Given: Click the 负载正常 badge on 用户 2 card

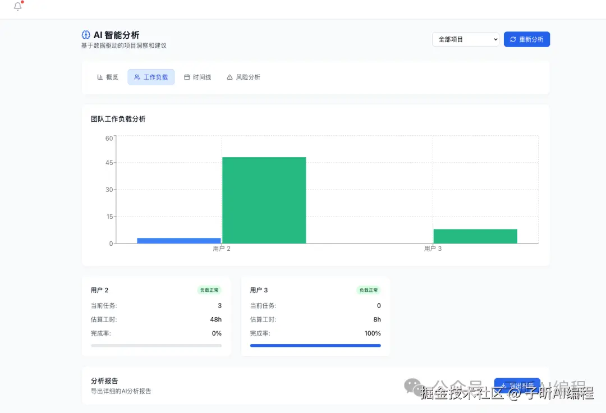Looking at the screenshot, I should pyautogui.click(x=209, y=290).
